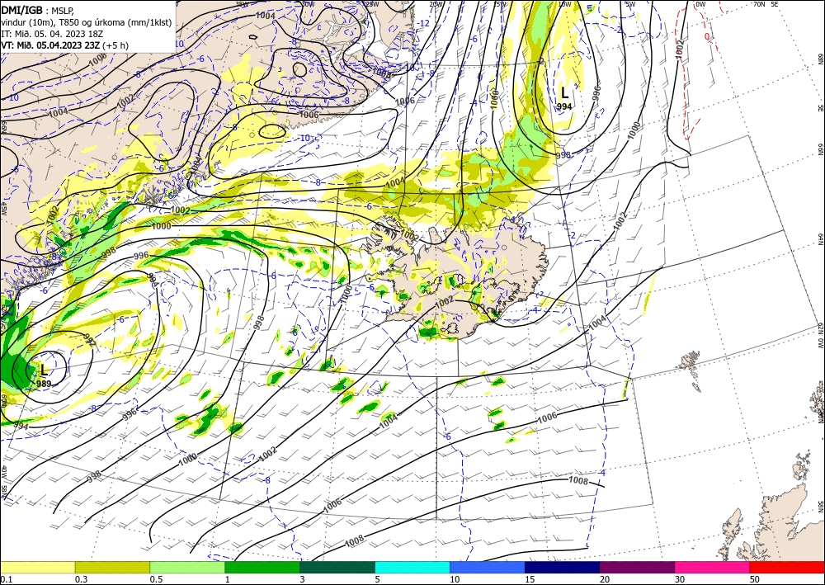Click the '35W' longitude label
Image resolution: width=825 pixels, height=585 pixels.
(242, 4)
